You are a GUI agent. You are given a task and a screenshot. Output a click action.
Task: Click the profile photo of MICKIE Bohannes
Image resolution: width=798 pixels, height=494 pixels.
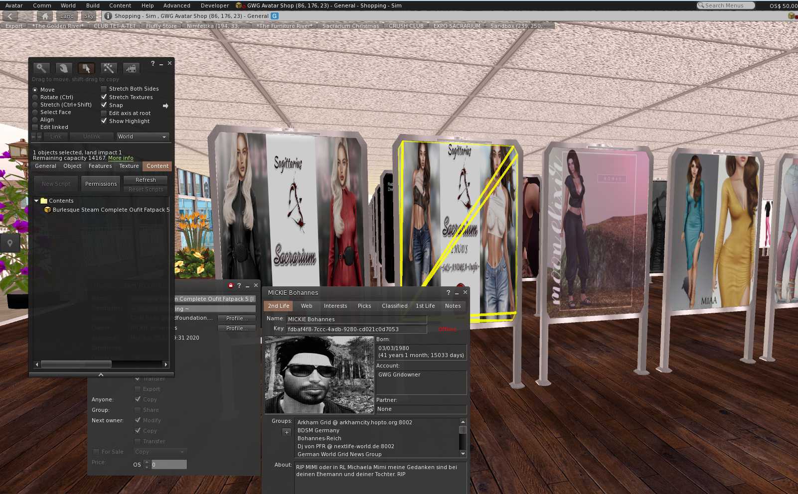(319, 375)
